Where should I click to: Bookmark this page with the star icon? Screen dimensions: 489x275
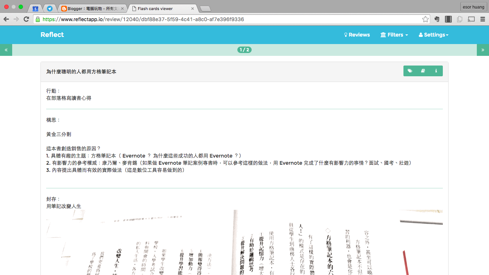pos(425,19)
